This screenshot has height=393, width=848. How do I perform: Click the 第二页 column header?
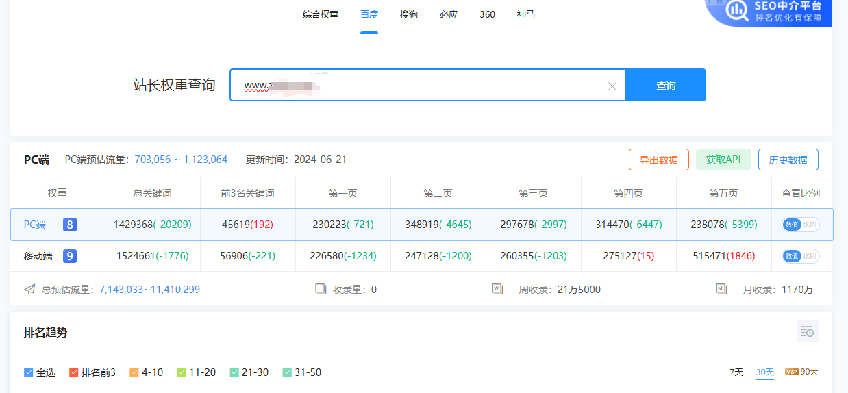pyautogui.click(x=438, y=193)
